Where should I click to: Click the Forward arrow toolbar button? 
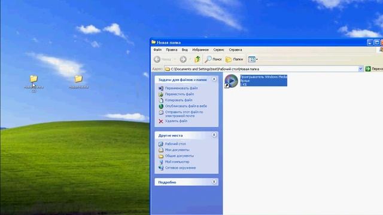183,59
